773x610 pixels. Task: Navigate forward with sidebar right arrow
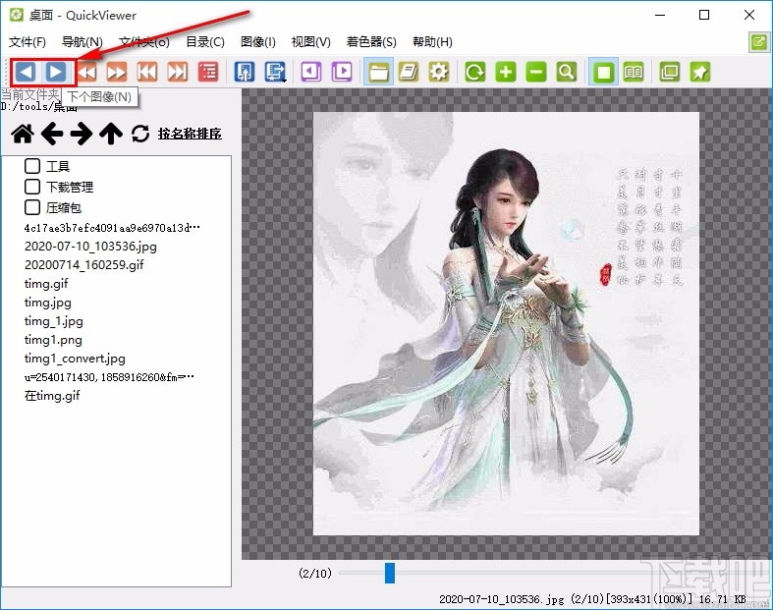[82, 134]
